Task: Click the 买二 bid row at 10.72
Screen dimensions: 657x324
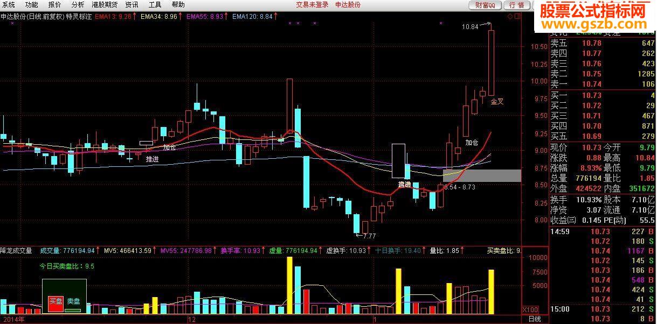Action: pos(603,105)
